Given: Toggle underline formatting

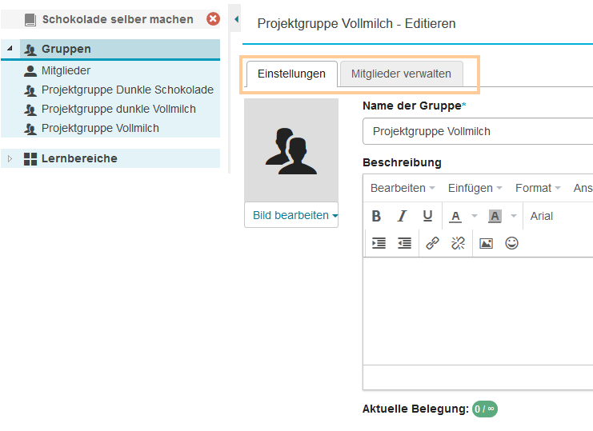Looking at the screenshot, I should [x=427, y=216].
